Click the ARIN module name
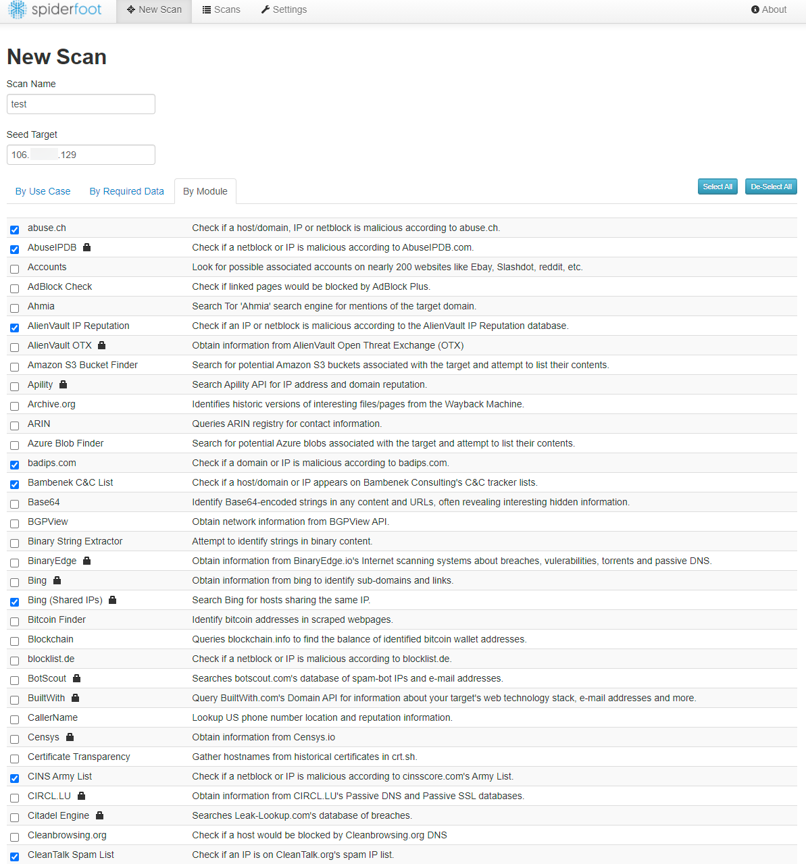 click(x=39, y=424)
